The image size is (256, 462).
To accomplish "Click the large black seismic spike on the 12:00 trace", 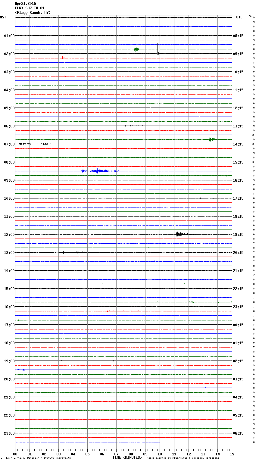I will point(177,234).
